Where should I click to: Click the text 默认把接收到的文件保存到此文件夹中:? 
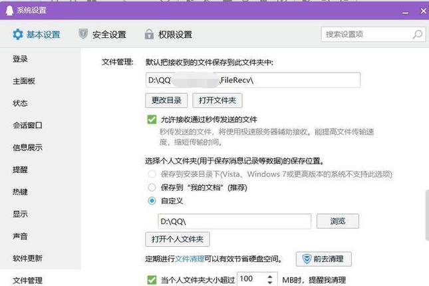coord(210,63)
